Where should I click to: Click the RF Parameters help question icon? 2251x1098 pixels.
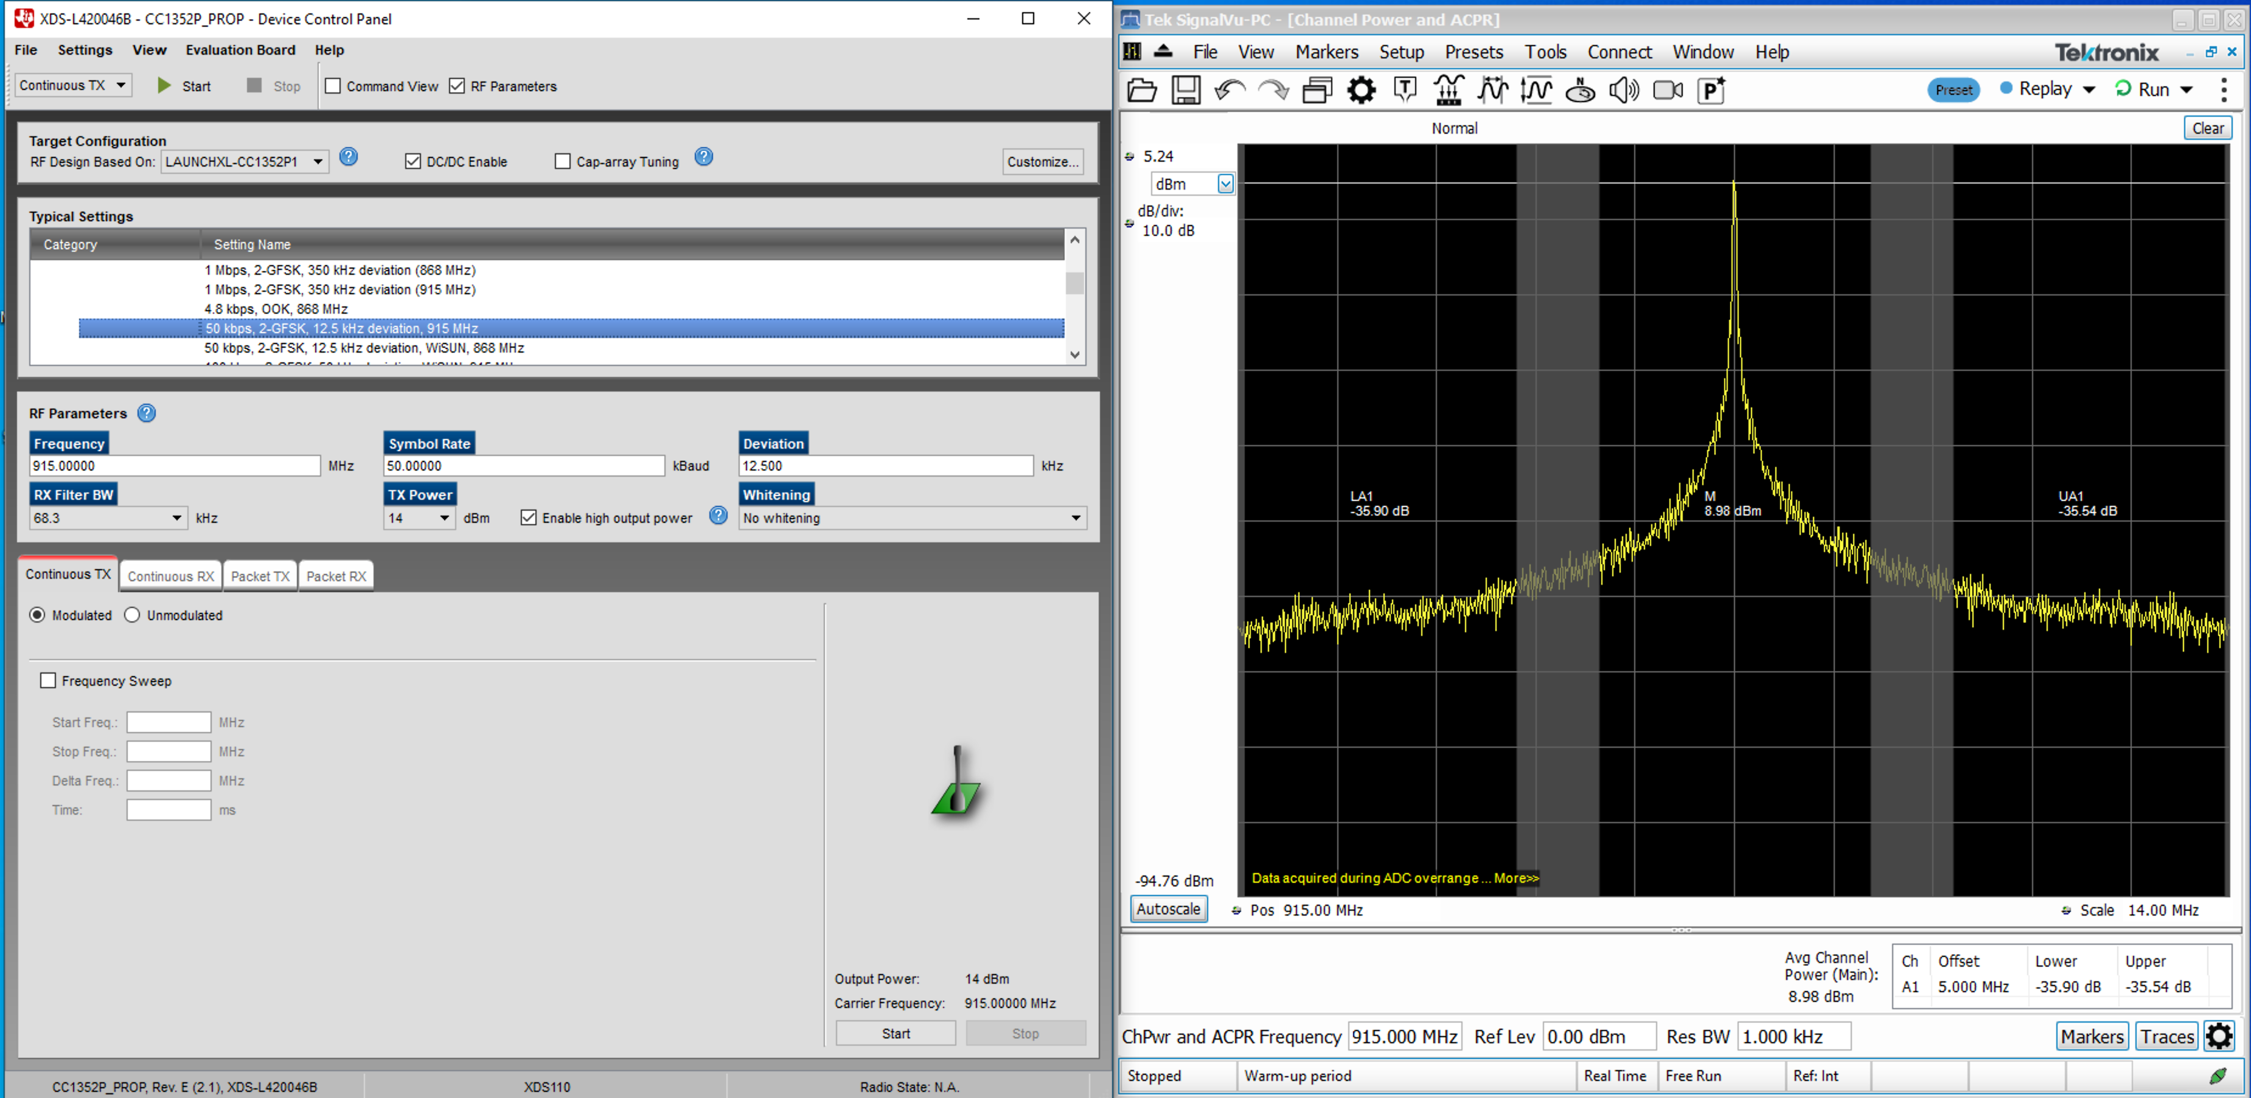pos(147,413)
